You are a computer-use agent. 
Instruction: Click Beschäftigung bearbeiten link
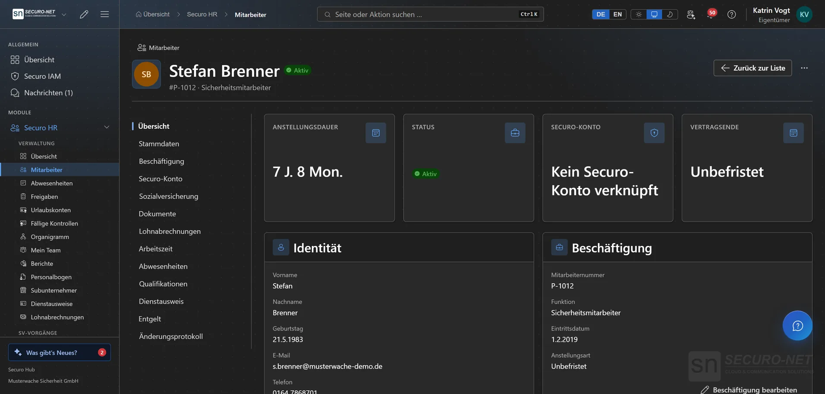pos(749,390)
